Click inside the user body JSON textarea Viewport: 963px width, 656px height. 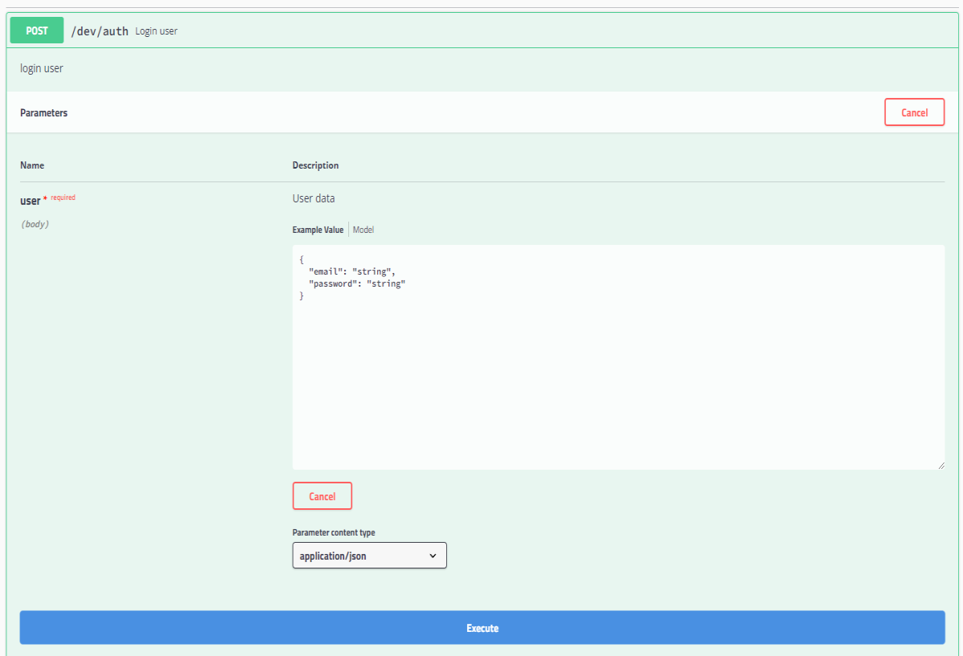click(618, 357)
